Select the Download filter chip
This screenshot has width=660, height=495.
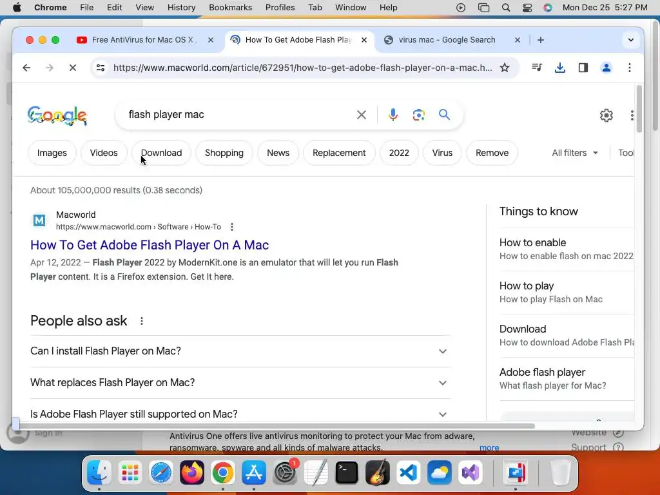point(161,153)
